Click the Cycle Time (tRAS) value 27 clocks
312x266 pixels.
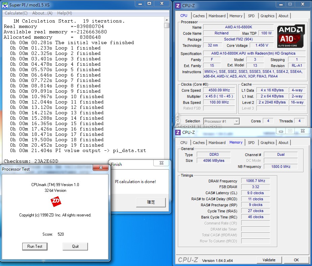pos(255,211)
